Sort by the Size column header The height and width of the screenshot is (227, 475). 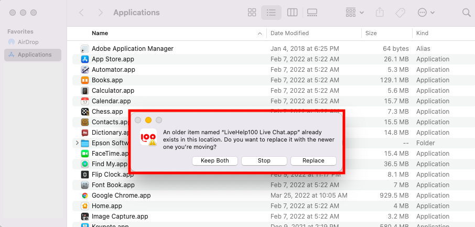[371, 34]
